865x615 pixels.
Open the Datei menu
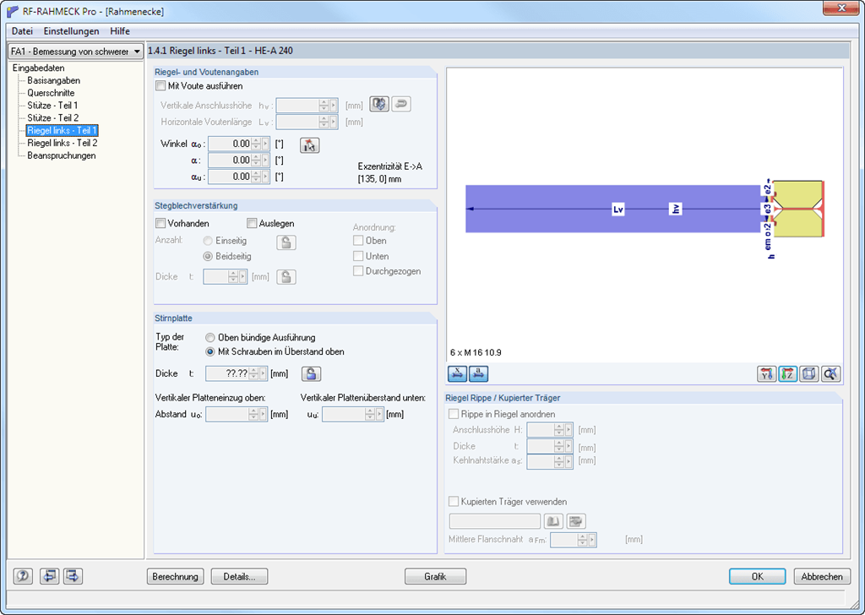coord(22,31)
